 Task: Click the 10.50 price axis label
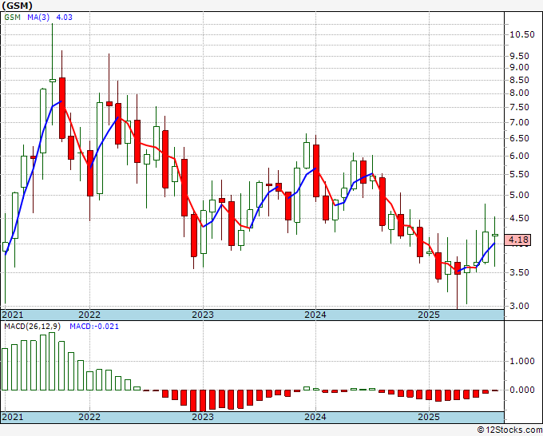[522, 34]
